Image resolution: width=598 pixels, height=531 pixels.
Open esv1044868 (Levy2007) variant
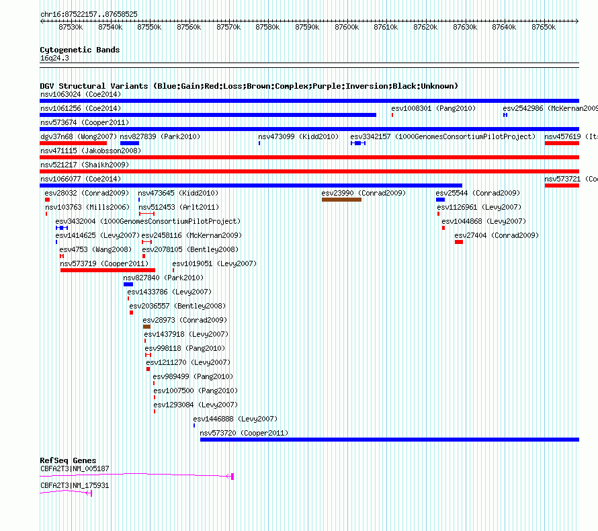(484, 221)
